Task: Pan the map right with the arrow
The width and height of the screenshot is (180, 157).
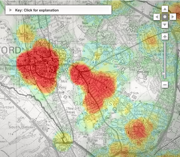Action: pyautogui.click(x=173, y=17)
